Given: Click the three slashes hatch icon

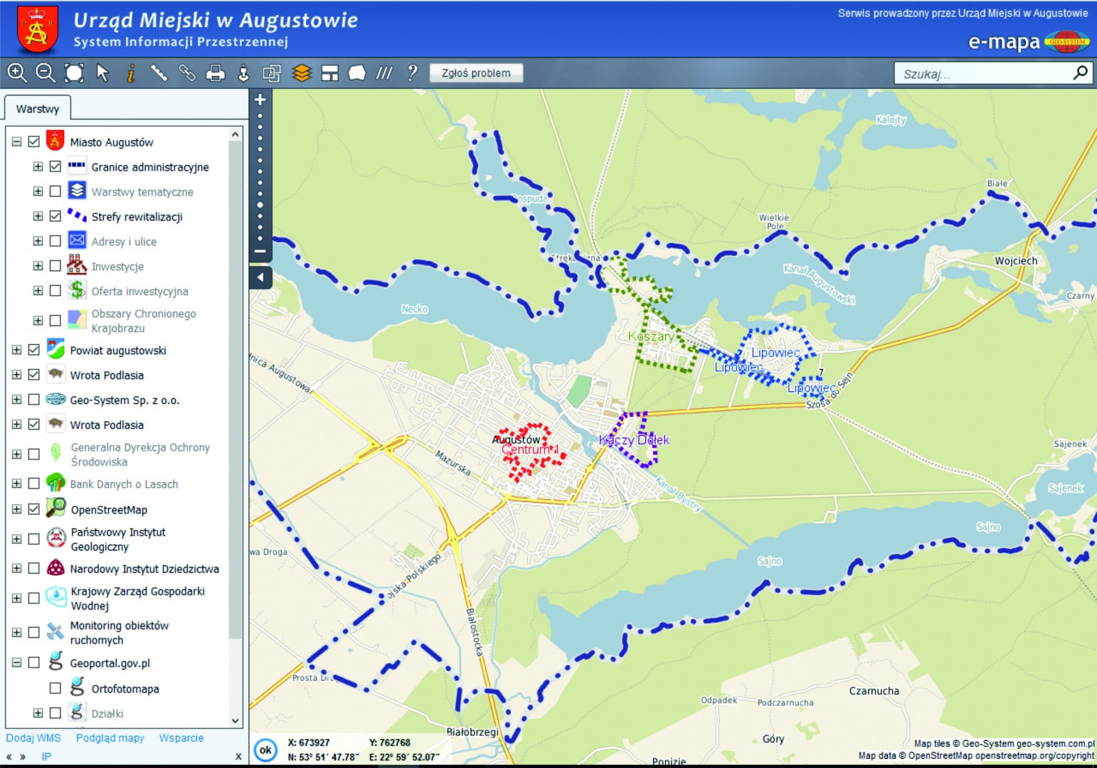Looking at the screenshot, I should click(384, 73).
